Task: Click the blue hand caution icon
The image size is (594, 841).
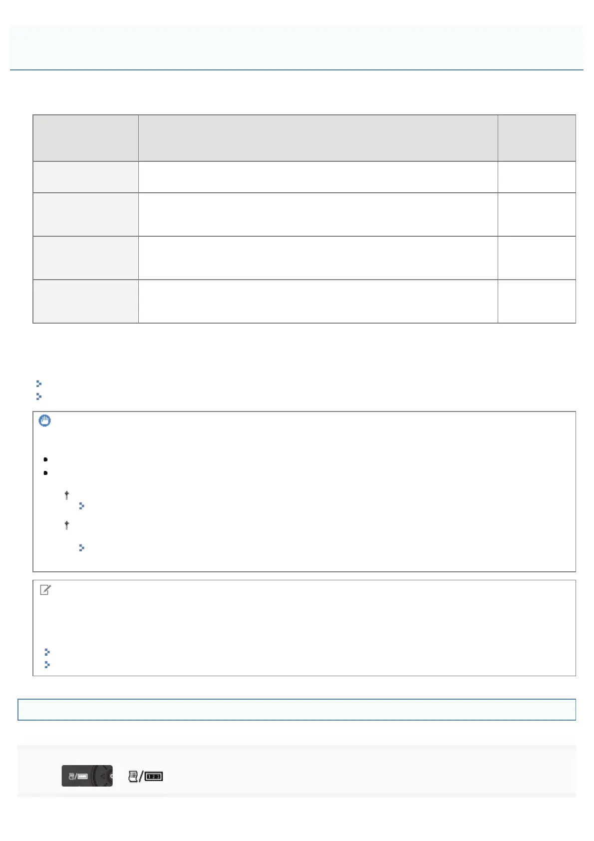Action: [44, 420]
